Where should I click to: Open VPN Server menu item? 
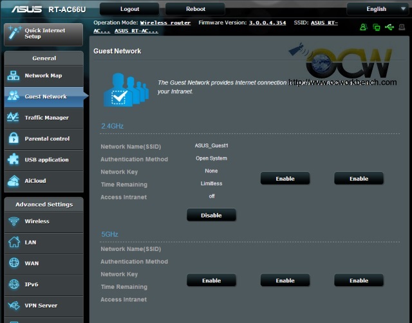coord(44,306)
